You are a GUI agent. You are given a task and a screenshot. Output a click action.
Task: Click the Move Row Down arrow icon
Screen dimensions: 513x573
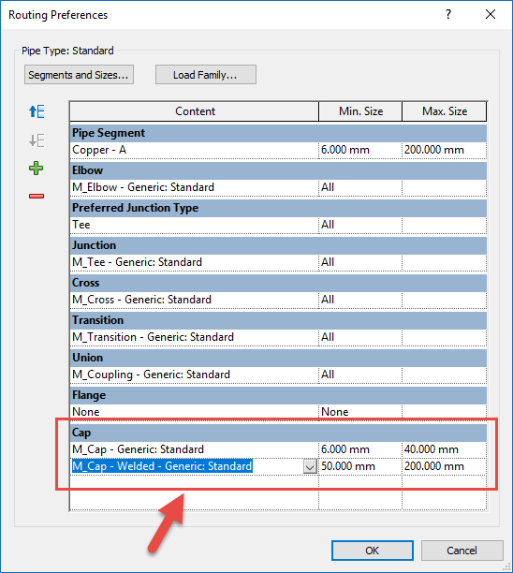(x=37, y=140)
